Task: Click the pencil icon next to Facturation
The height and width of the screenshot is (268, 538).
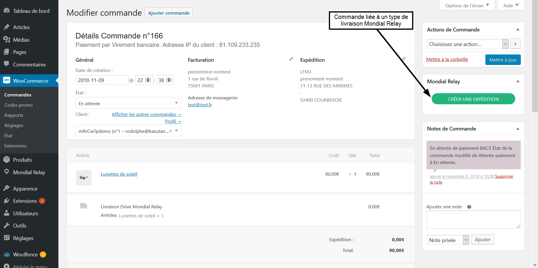Action: (291, 59)
